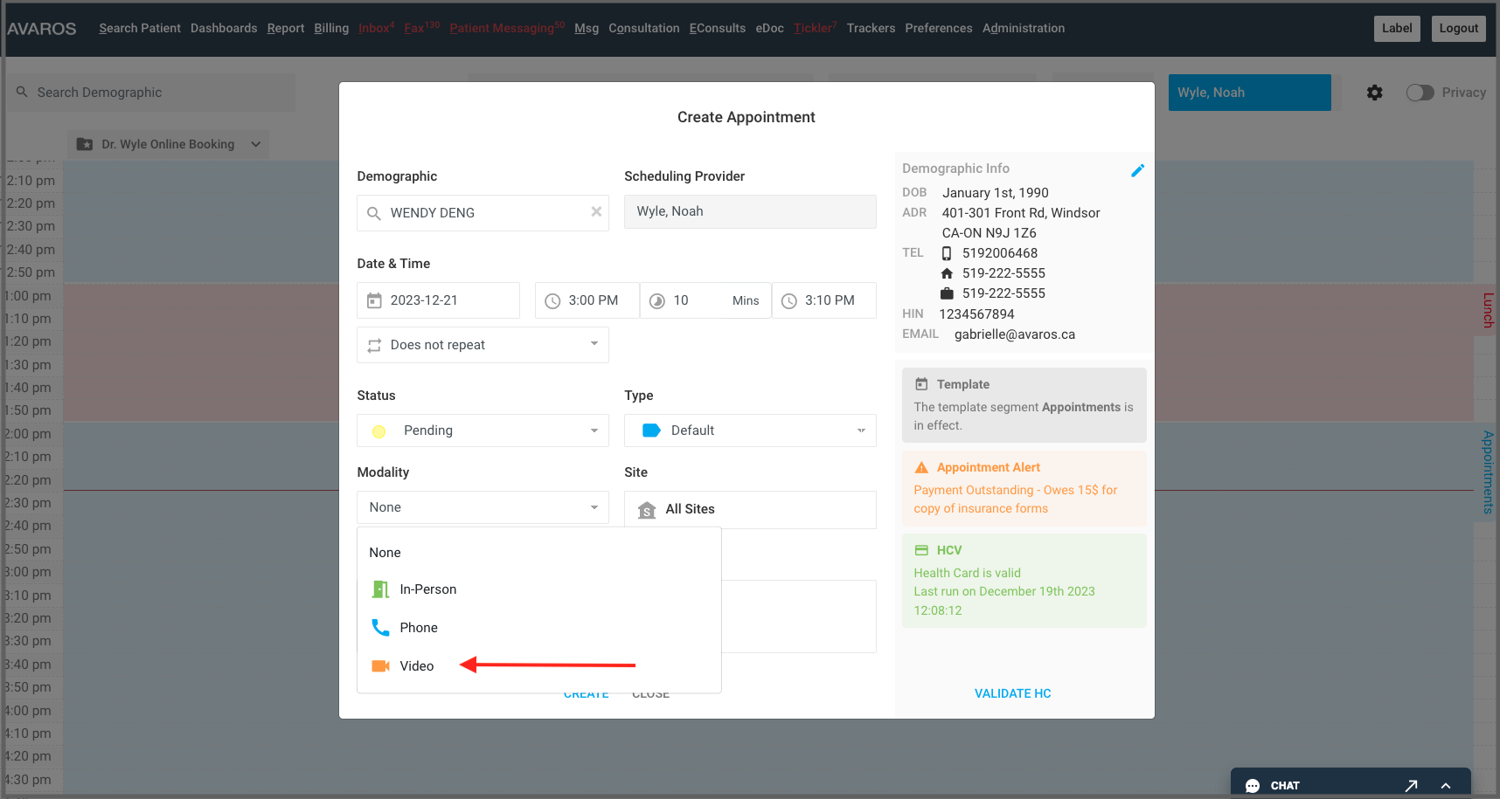Click the chat bubble icon
Screen dimensions: 1500x799
tap(1253, 786)
